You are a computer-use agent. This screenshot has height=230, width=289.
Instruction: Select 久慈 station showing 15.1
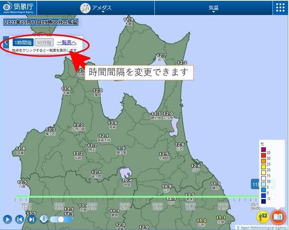pyautogui.click(x=221, y=220)
